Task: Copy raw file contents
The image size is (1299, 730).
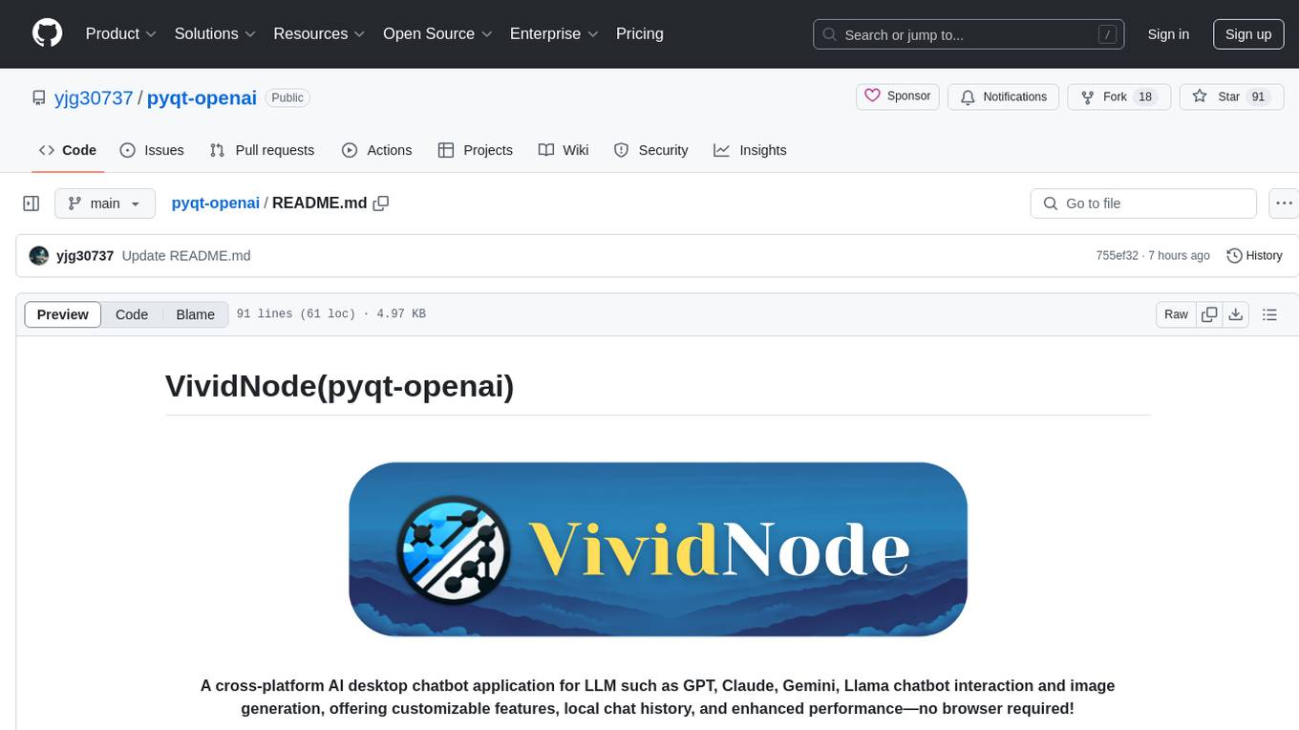Action: [1210, 314]
